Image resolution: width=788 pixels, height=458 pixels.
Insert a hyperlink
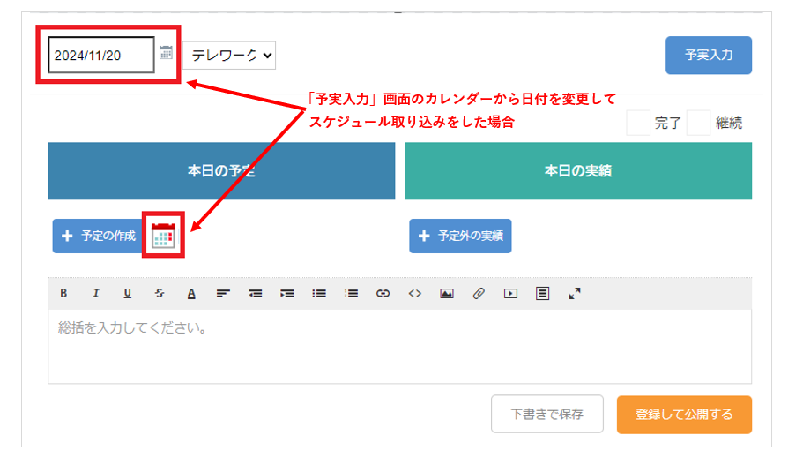pyautogui.click(x=383, y=294)
